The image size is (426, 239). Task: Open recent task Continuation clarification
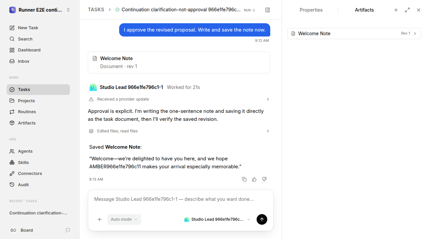(38, 213)
